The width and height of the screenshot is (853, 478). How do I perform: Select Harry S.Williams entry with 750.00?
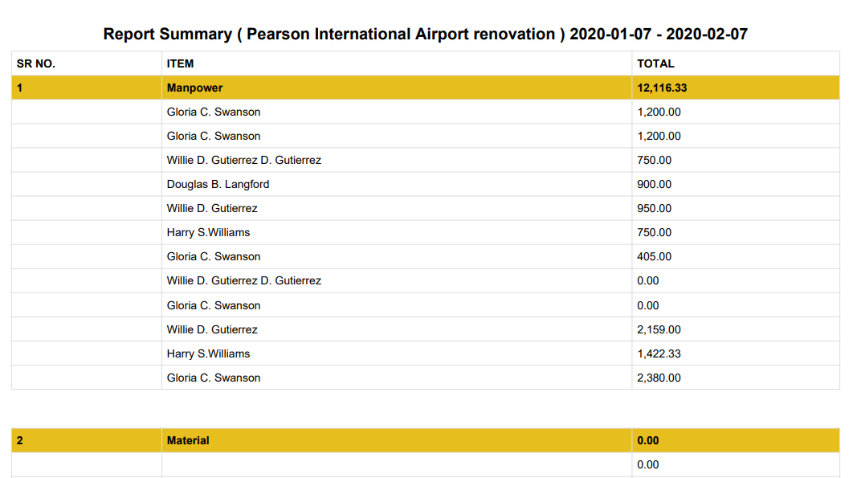(208, 232)
